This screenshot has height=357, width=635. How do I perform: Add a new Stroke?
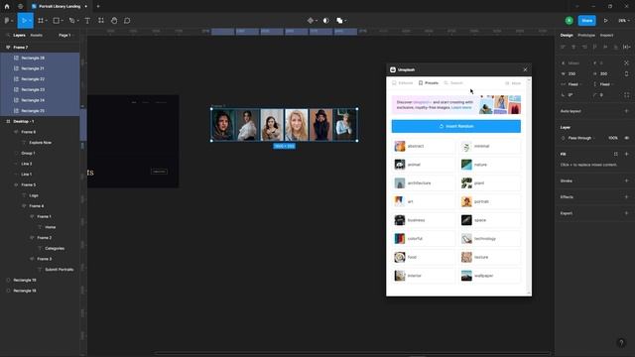626,180
